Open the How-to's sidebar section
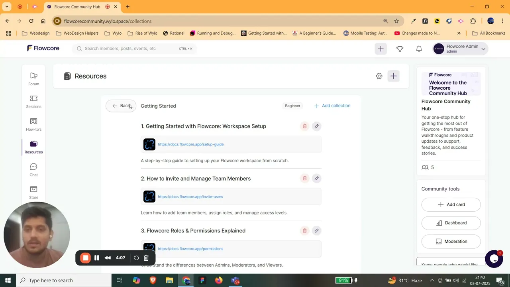 (x=33, y=124)
